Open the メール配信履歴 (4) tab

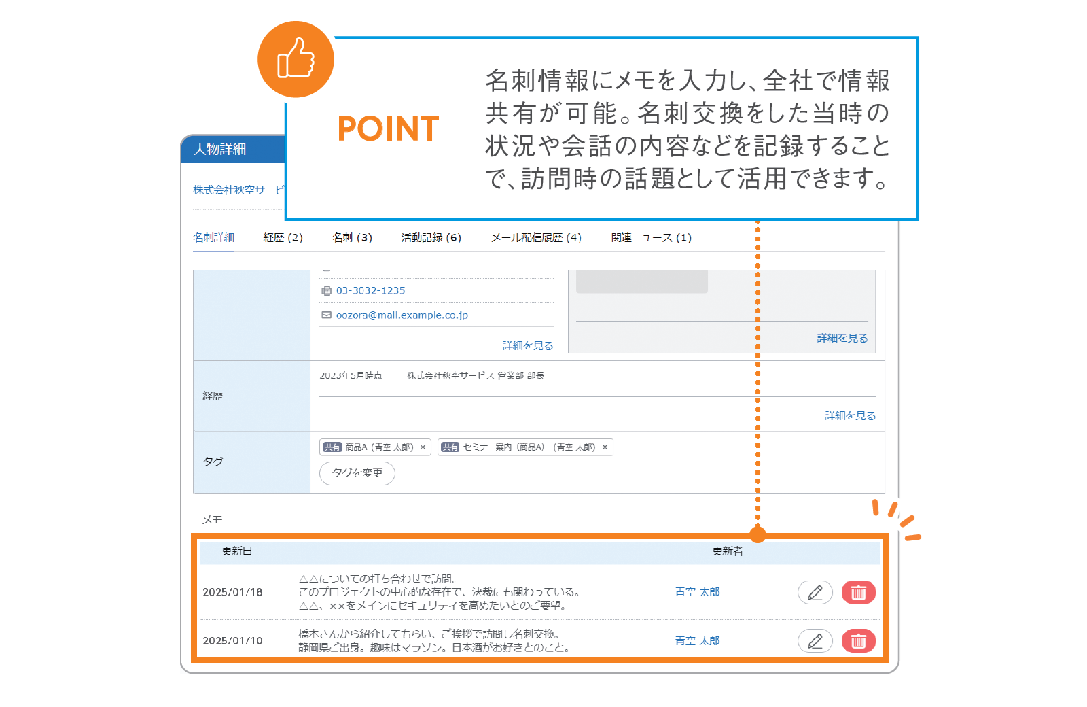(x=536, y=237)
